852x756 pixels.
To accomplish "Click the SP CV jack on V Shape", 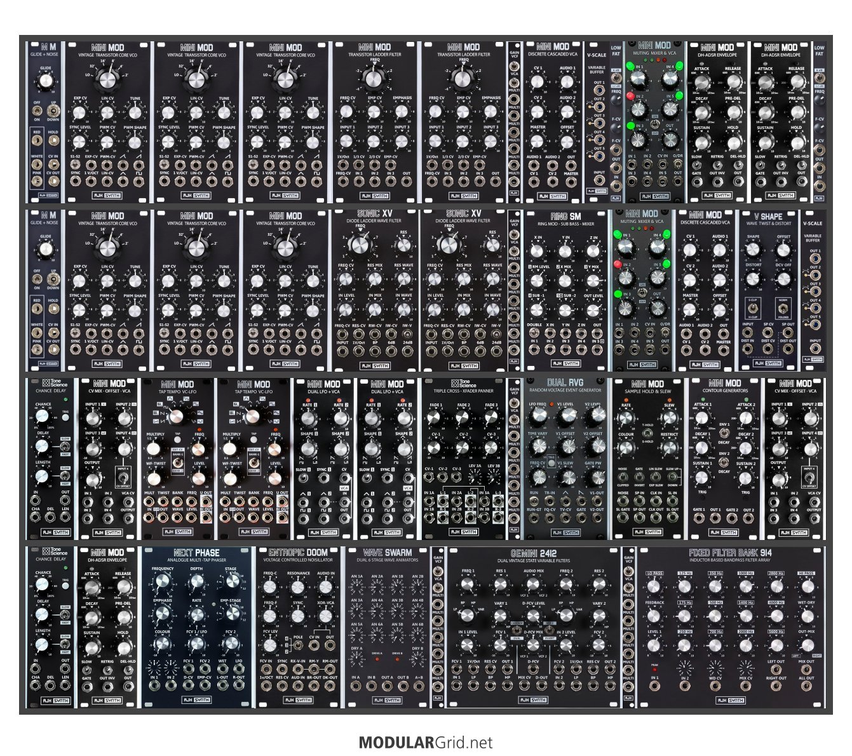I will pos(769,332).
